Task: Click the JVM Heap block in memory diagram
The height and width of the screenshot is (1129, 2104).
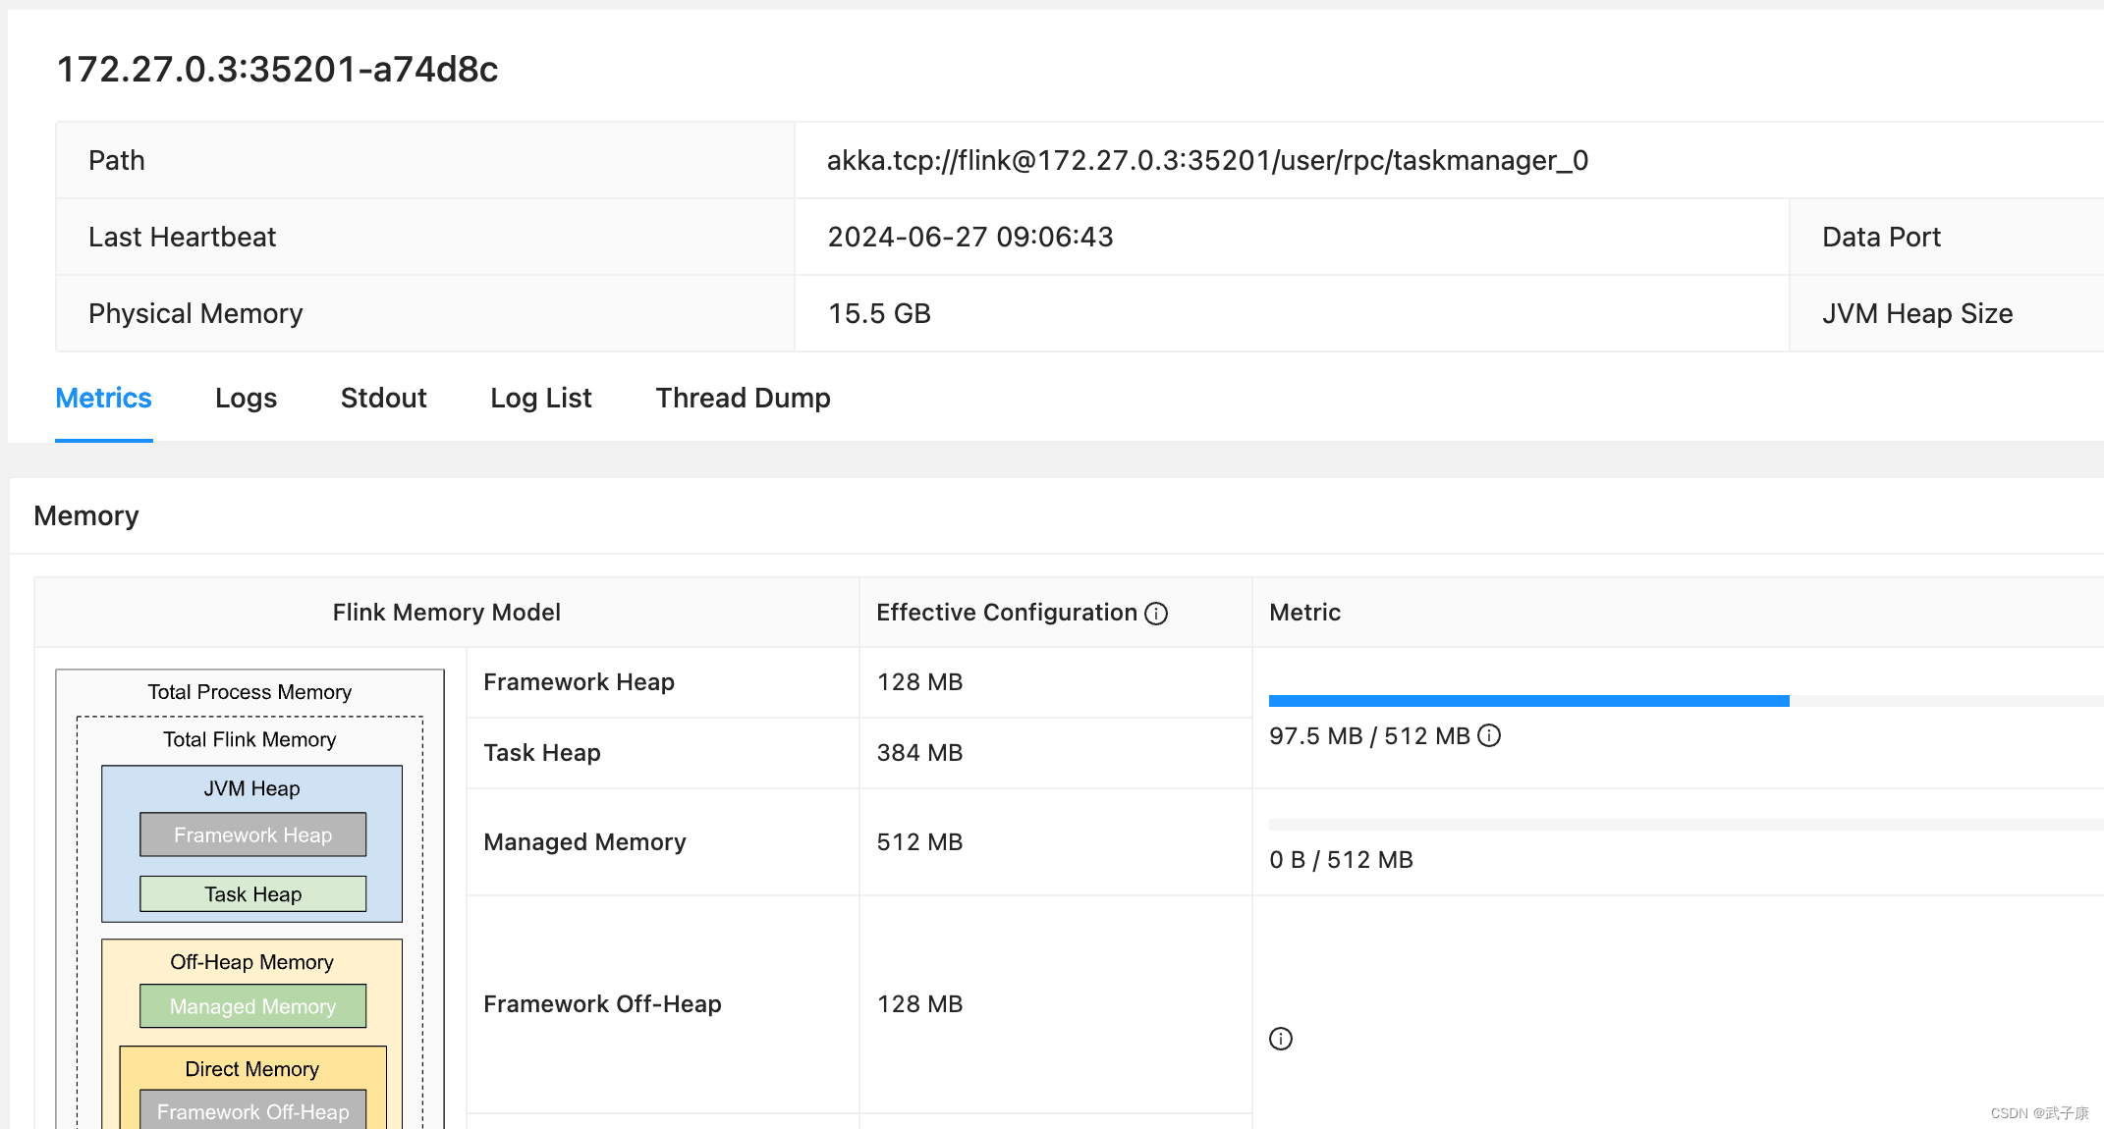Action: (x=250, y=788)
